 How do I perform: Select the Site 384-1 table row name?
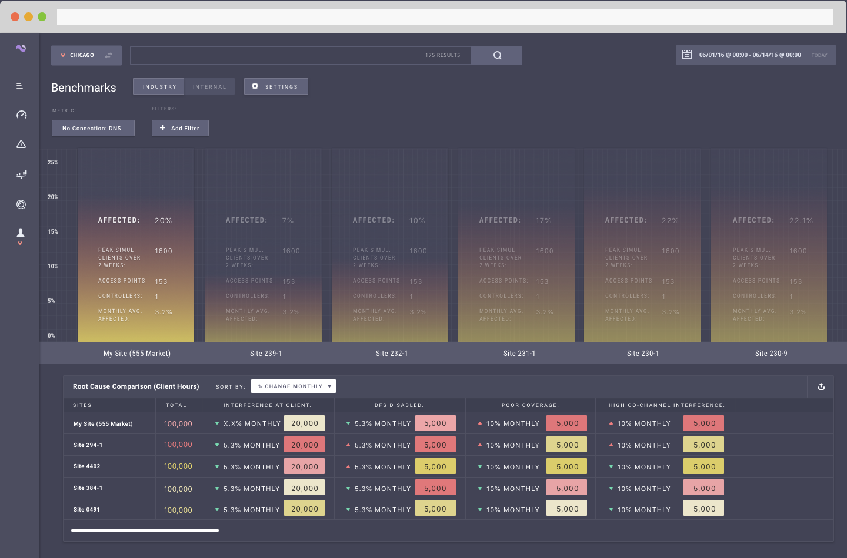(x=88, y=488)
